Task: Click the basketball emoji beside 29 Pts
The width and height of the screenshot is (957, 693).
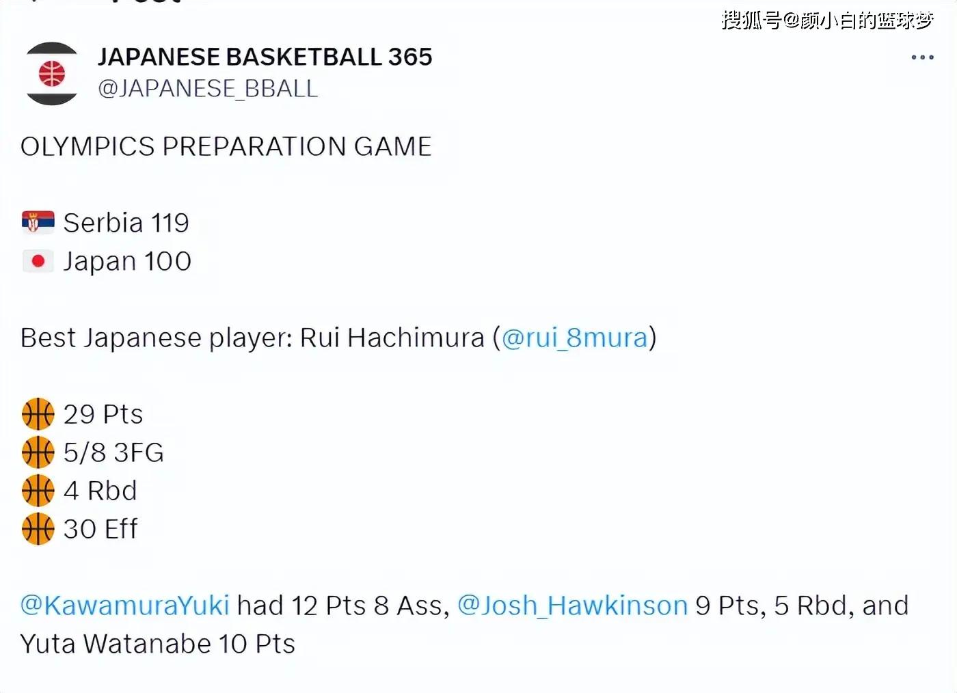Action: tap(38, 414)
